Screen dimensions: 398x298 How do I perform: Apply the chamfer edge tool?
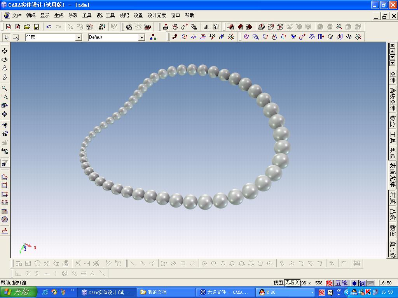240,27
